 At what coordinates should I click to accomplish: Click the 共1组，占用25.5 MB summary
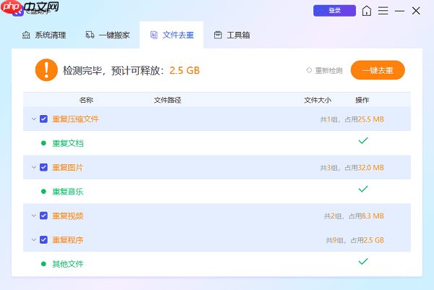point(352,119)
